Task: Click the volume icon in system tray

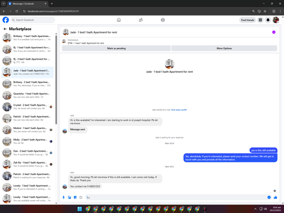Action: pyautogui.click(x=265, y=209)
